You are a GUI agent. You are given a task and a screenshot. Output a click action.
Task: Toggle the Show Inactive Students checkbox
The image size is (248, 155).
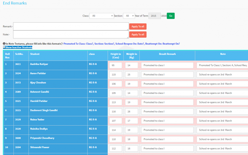4,47
